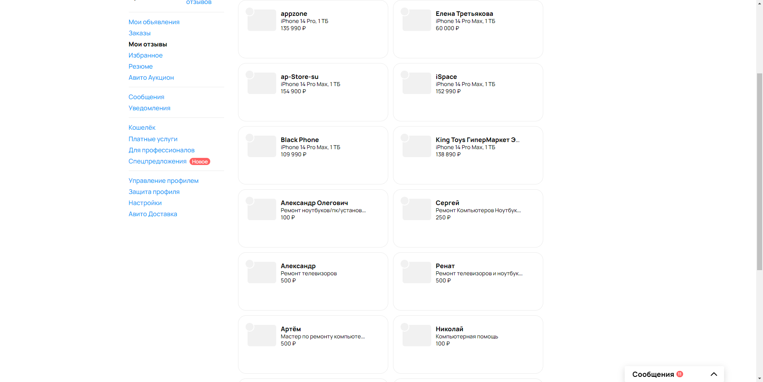Click Авито Аукцион in sidebar
This screenshot has height=382, width=763.
(x=151, y=78)
